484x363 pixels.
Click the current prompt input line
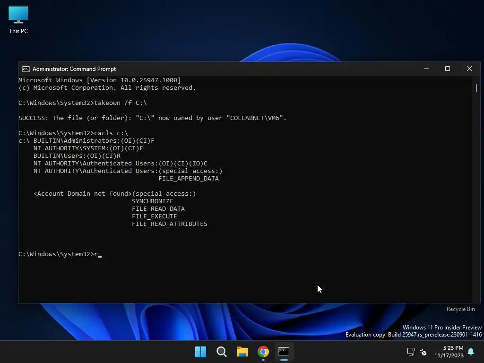(60, 254)
